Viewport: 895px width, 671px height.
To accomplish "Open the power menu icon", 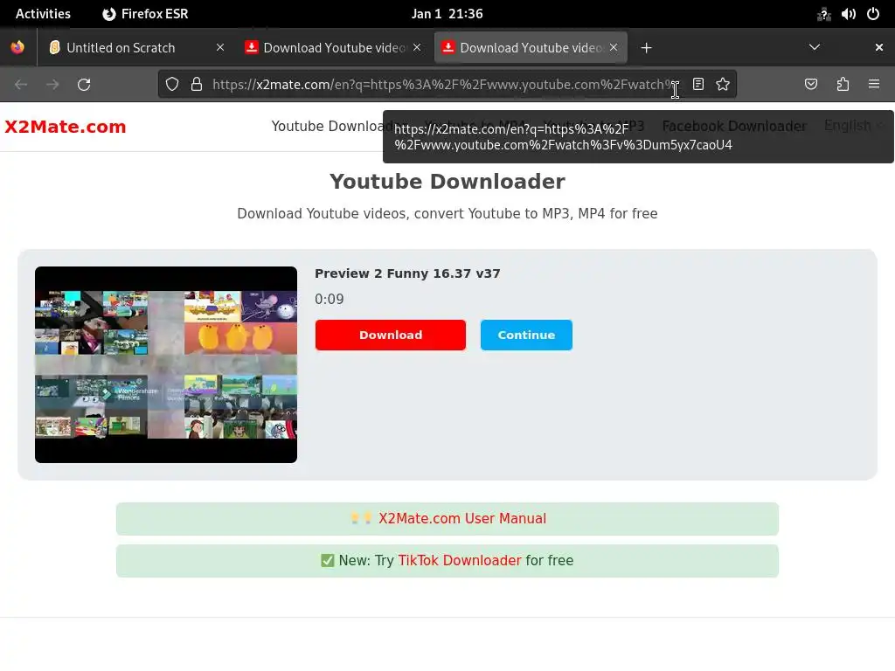I will (x=873, y=14).
